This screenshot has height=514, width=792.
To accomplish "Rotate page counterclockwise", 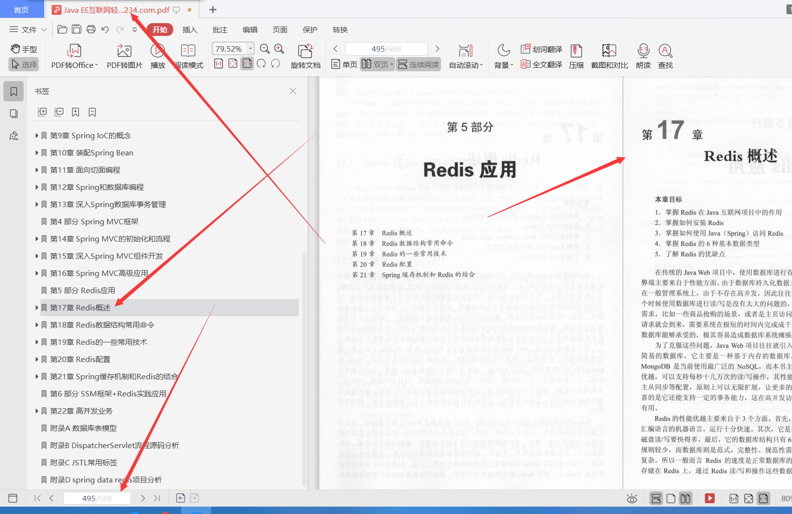I will pos(276,63).
